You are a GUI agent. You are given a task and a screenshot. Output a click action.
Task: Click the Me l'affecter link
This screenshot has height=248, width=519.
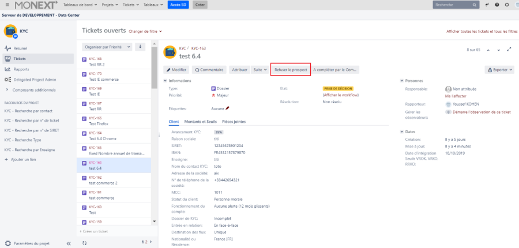(x=456, y=96)
